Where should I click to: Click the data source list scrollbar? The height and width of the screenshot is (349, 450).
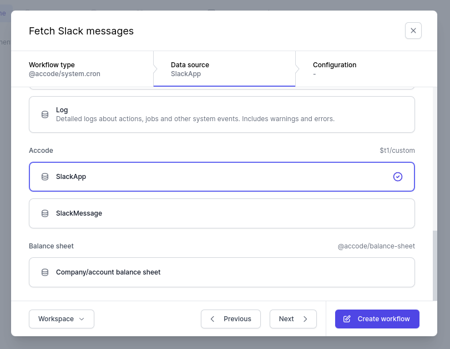point(435,265)
